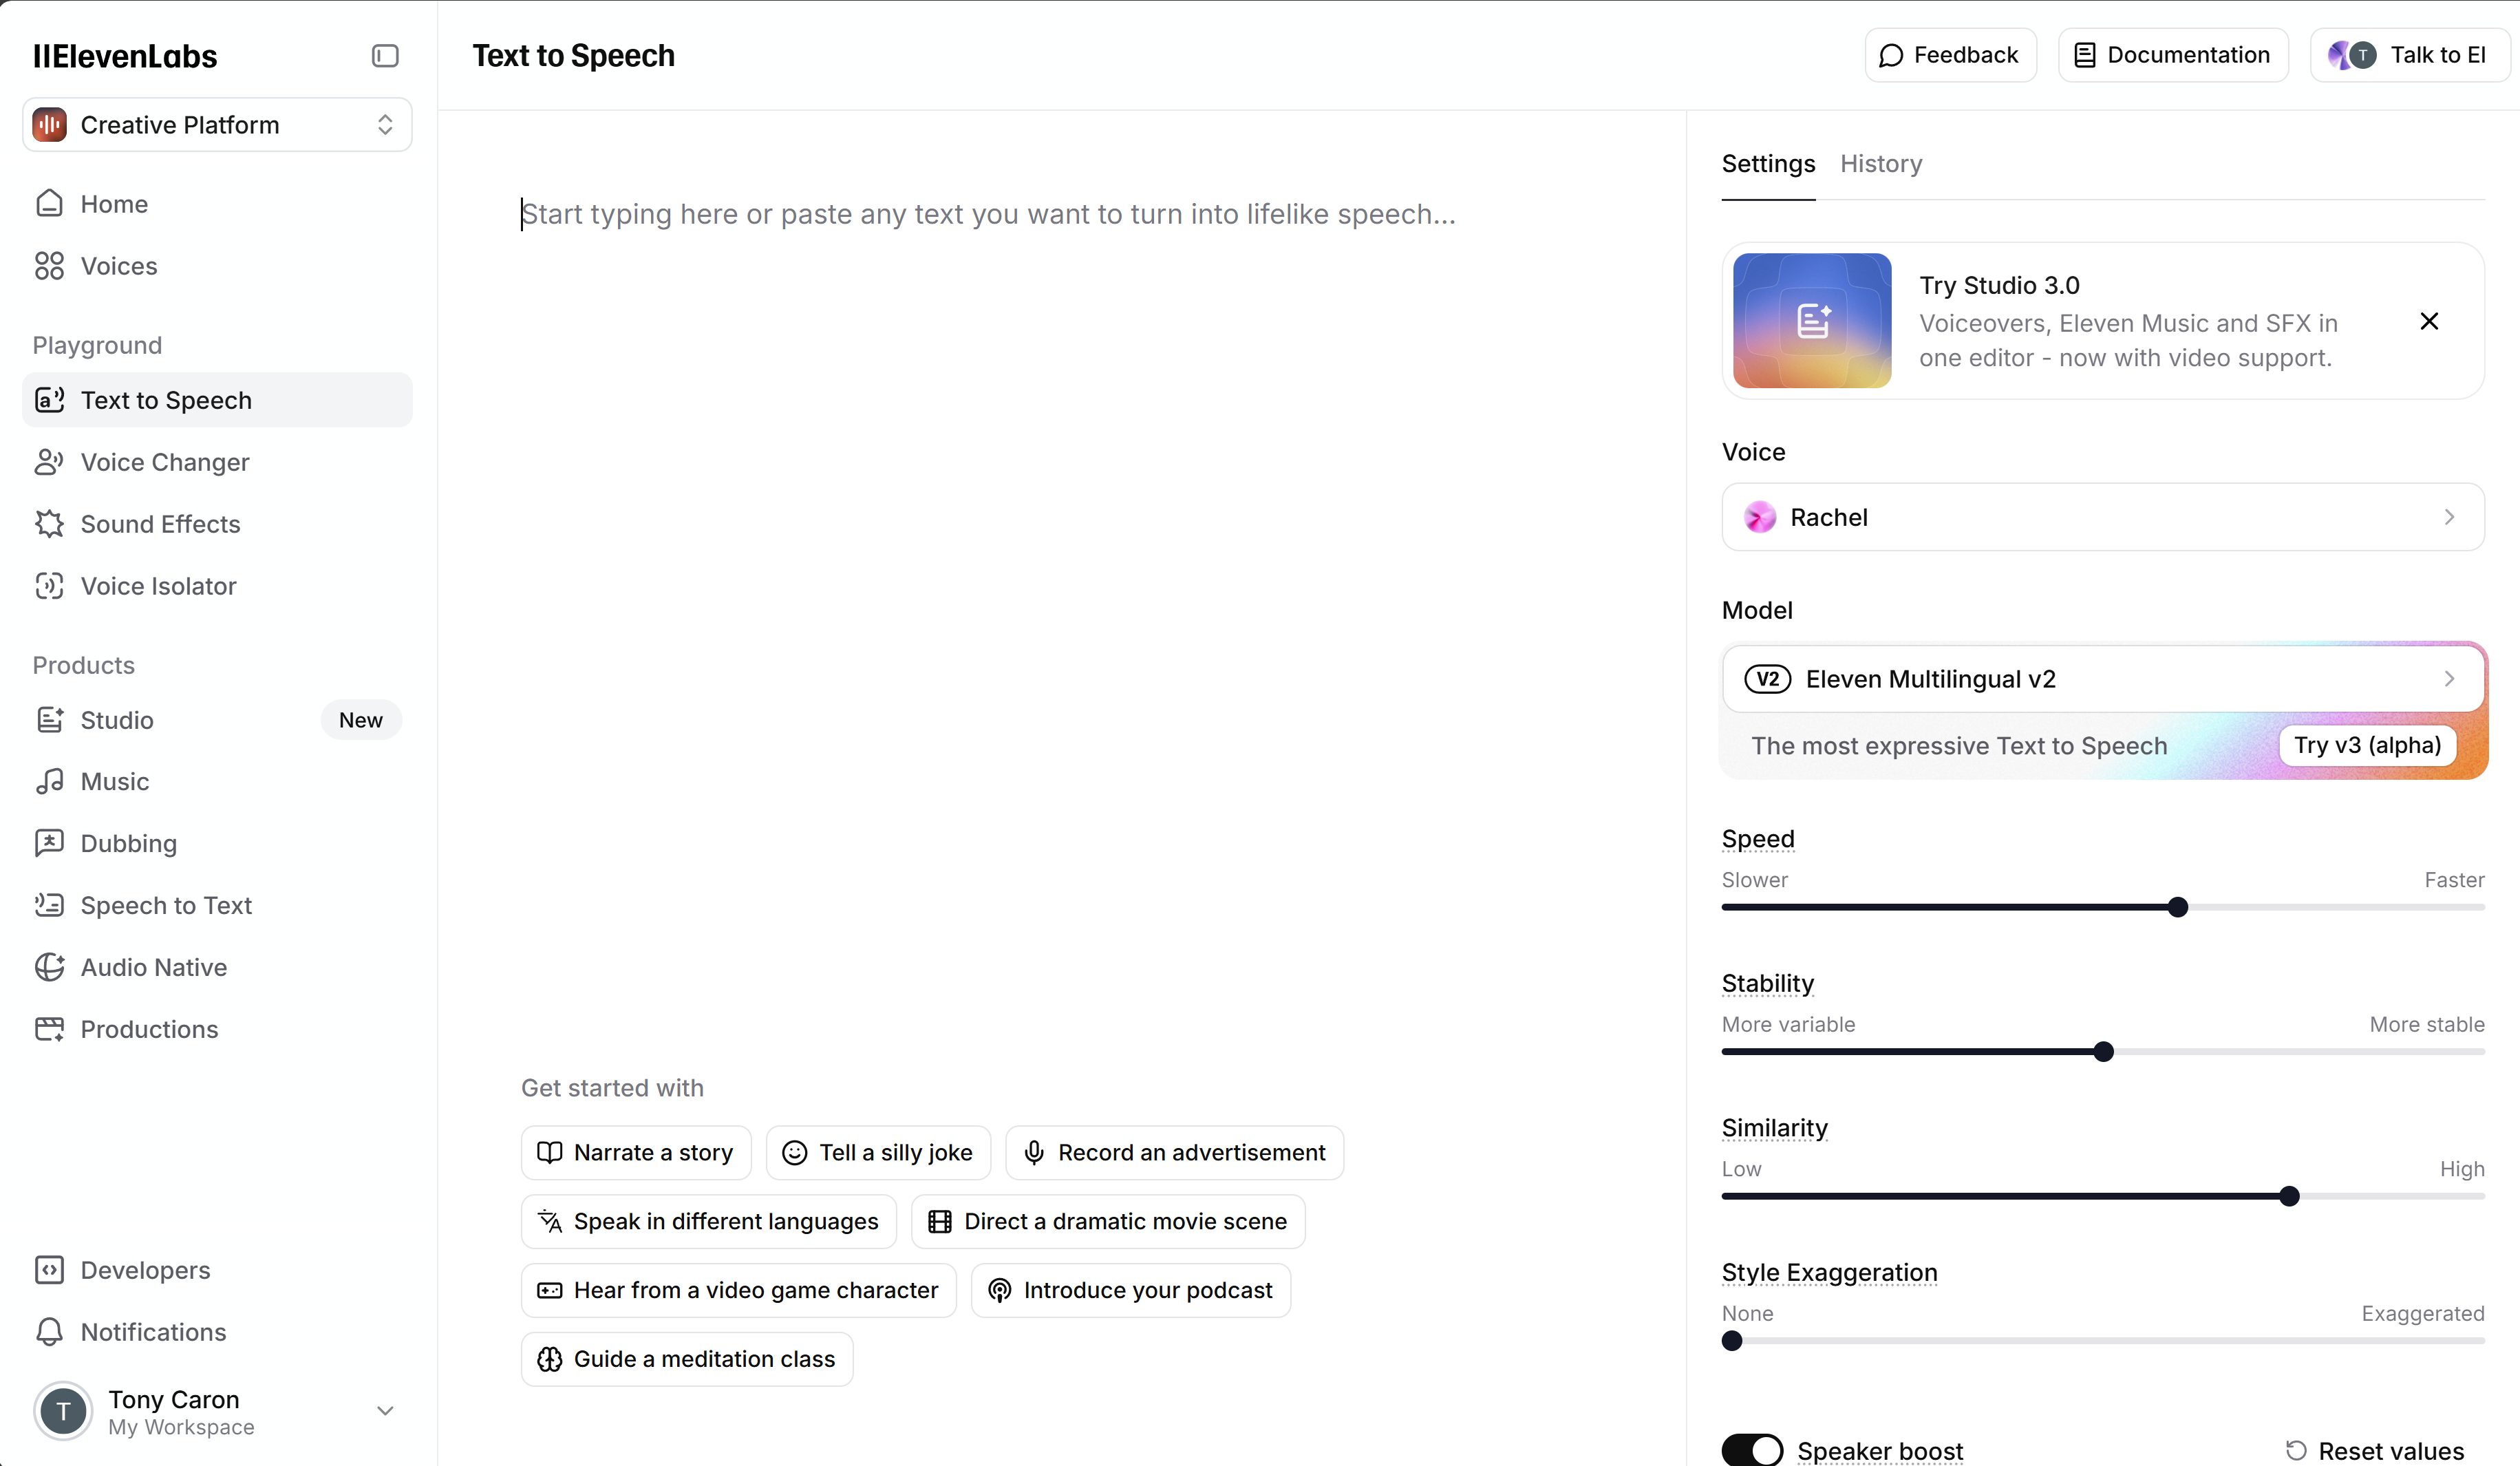2520x1466 pixels.
Task: Dismiss the Try Studio 3.0 banner
Action: [x=2430, y=321]
